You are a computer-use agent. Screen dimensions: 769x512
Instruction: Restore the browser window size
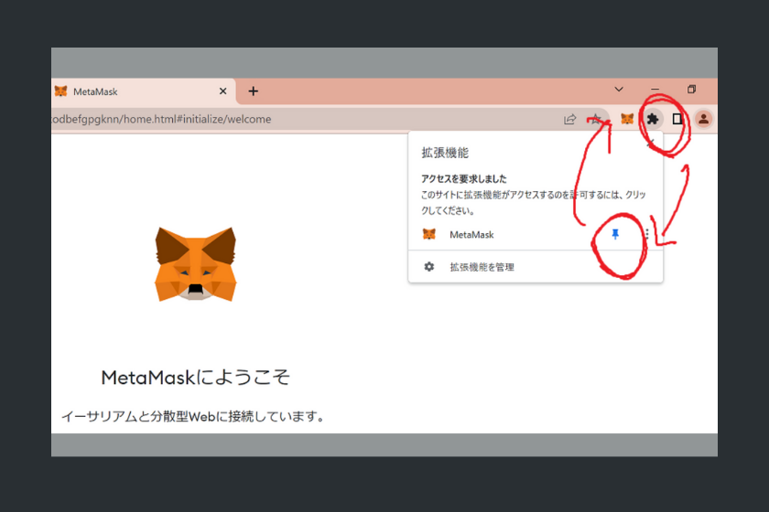click(691, 90)
